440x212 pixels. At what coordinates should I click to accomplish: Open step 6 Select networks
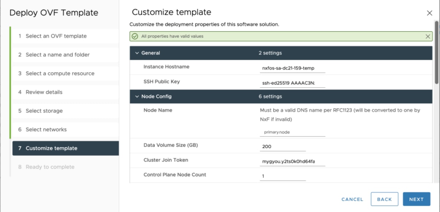(x=65, y=130)
